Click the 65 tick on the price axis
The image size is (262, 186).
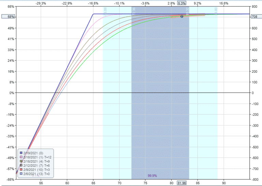point(93,183)
